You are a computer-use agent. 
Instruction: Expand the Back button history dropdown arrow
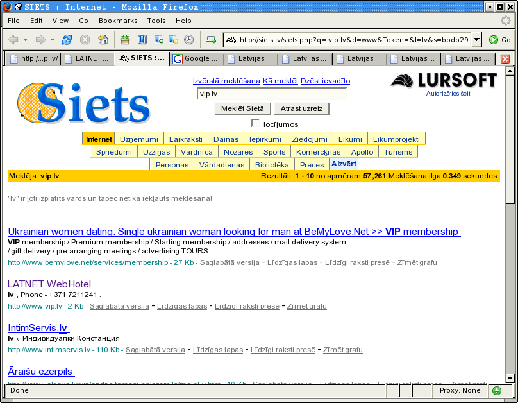pyautogui.click(x=25, y=40)
